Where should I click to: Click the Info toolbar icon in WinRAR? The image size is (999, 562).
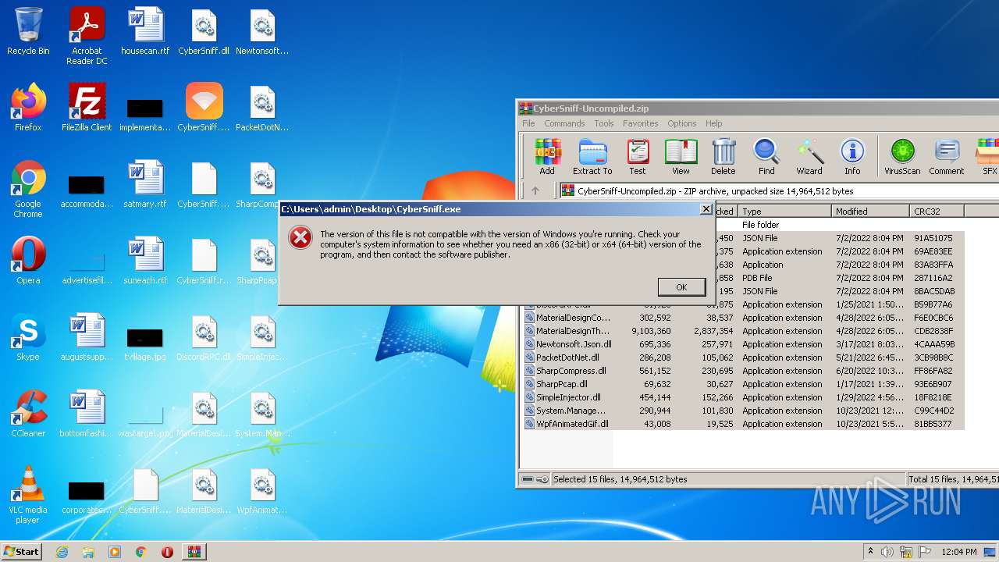coord(852,157)
